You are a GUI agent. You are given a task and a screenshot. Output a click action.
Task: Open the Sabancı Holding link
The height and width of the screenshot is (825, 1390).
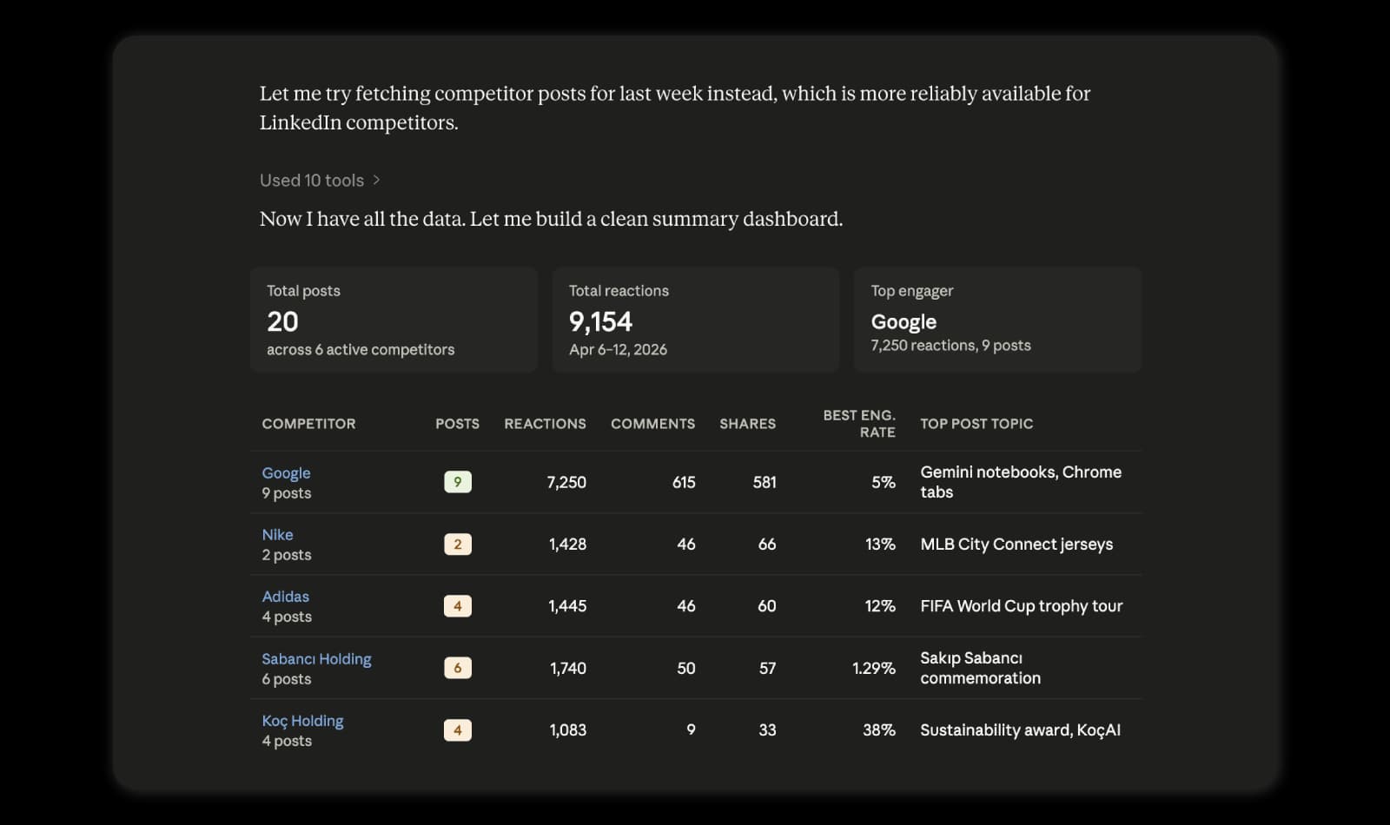(316, 658)
